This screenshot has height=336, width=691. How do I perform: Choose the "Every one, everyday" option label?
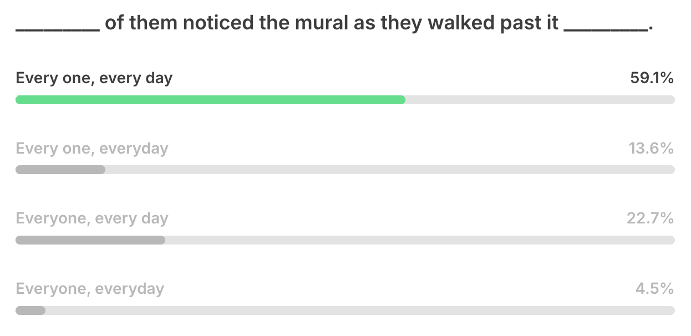tap(92, 149)
